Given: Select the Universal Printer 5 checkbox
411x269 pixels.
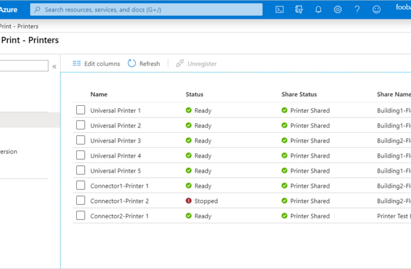Looking at the screenshot, I should pyautogui.click(x=81, y=171).
